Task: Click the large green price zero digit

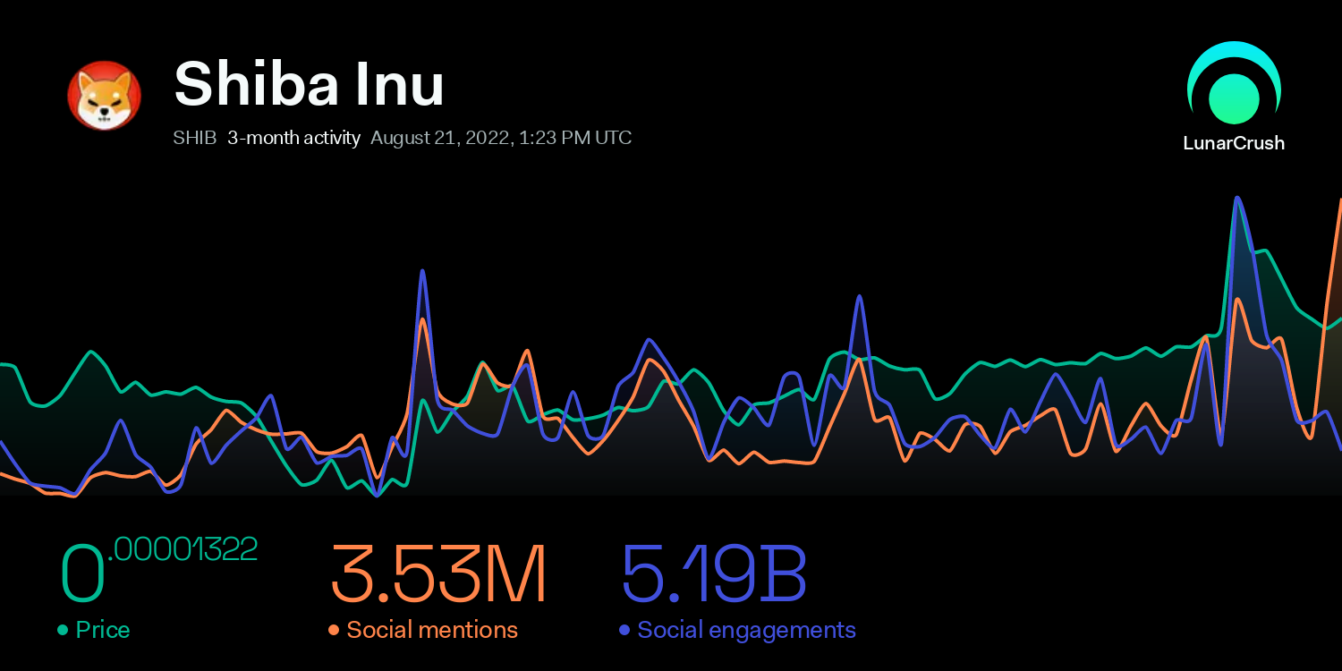Action: [x=82, y=574]
